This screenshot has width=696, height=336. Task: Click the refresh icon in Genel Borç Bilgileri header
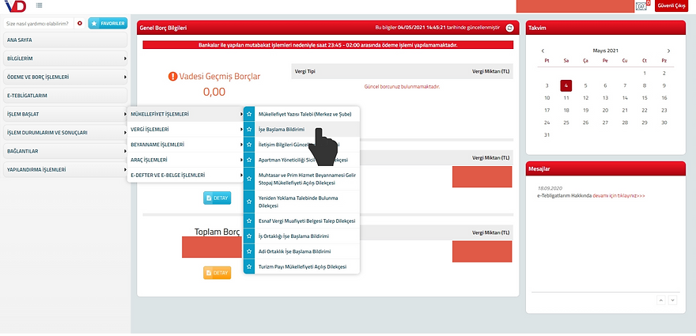509,28
